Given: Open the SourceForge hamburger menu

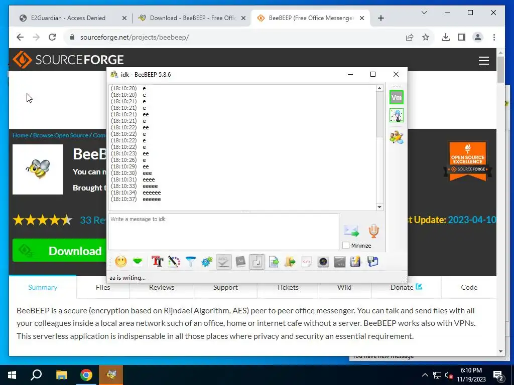Looking at the screenshot, I should tap(484, 61).
